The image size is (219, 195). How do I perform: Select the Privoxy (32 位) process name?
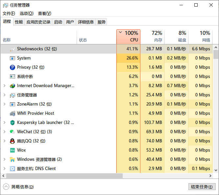tap(31, 67)
